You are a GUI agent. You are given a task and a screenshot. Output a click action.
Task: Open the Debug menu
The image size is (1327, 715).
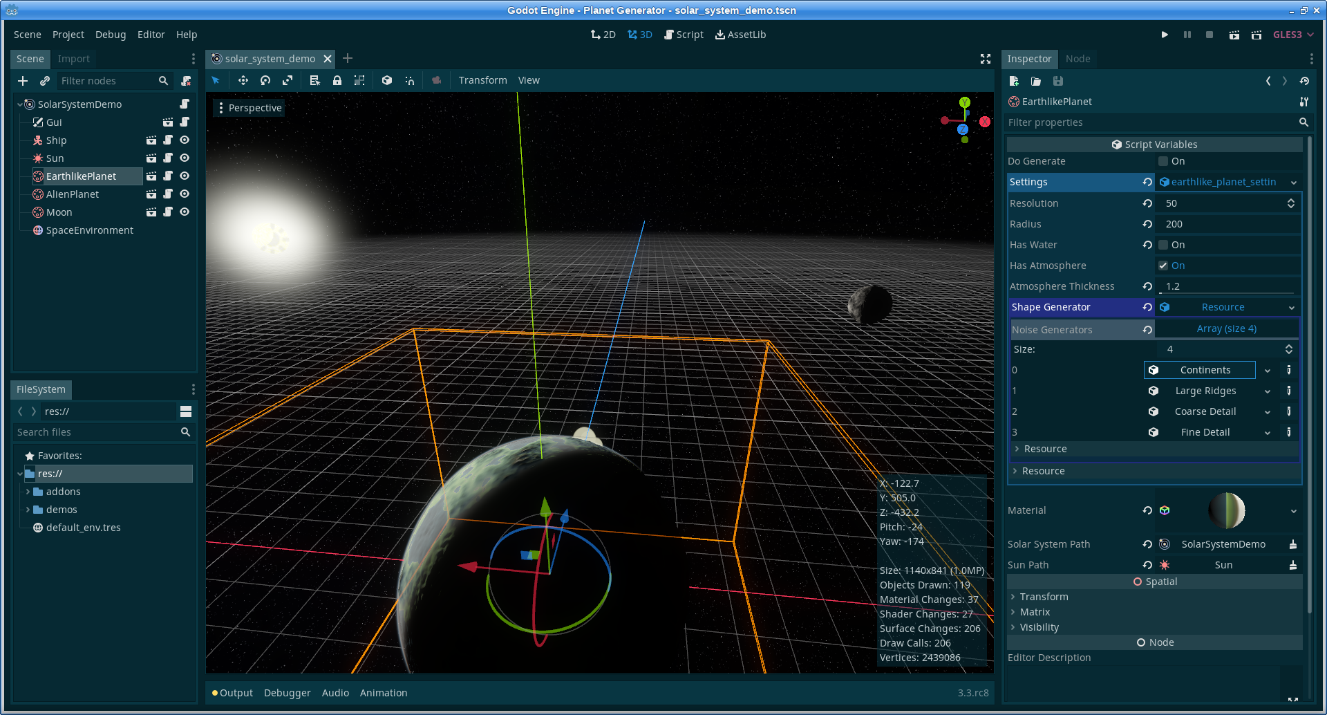[x=111, y=35]
